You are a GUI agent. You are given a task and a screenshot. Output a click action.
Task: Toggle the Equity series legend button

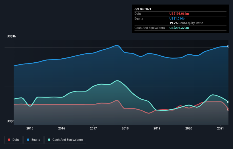(33, 140)
